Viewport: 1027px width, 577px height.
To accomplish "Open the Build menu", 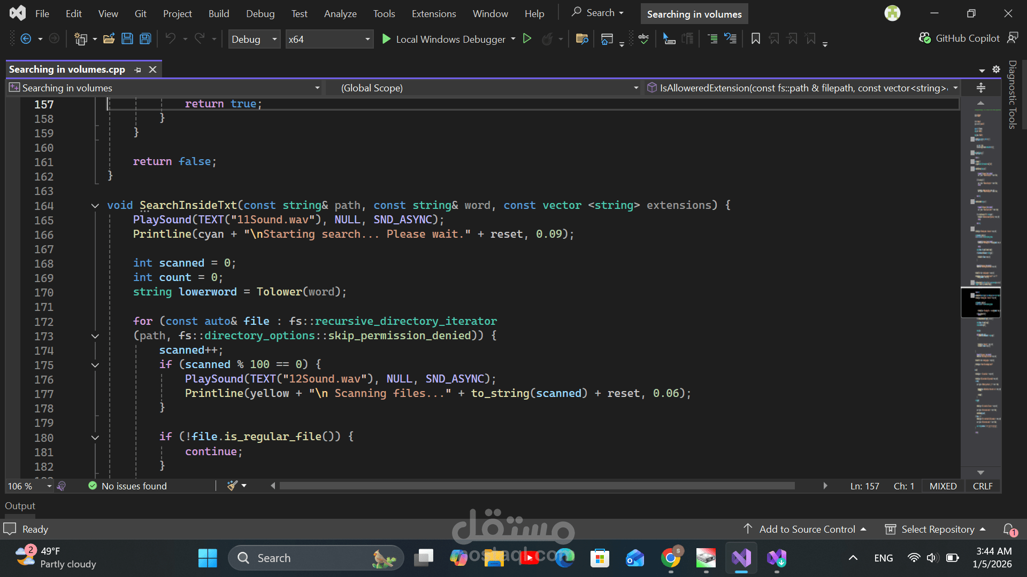I will [218, 14].
